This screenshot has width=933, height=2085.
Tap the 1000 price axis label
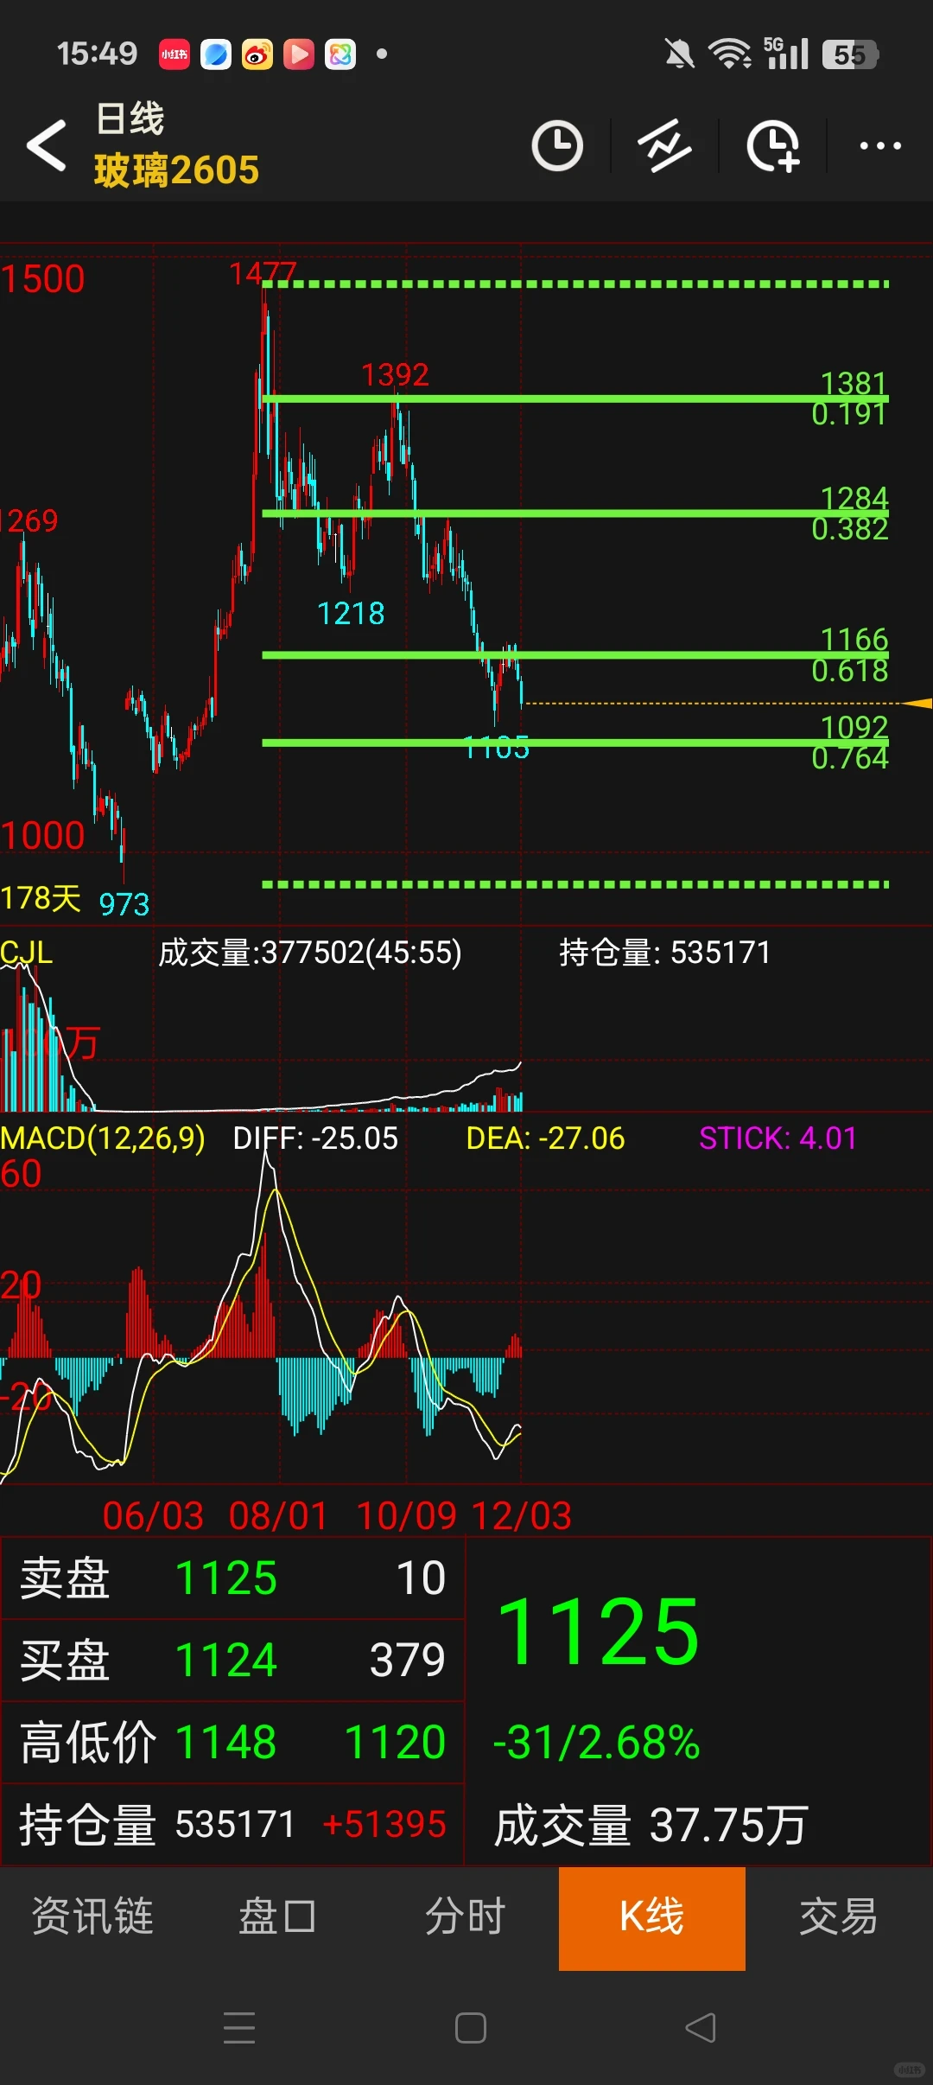[x=42, y=835]
